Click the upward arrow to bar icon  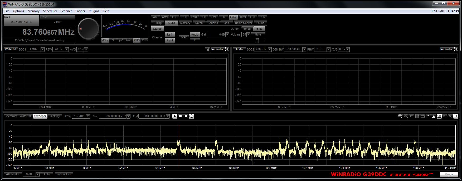pyautogui.click(x=428, y=116)
